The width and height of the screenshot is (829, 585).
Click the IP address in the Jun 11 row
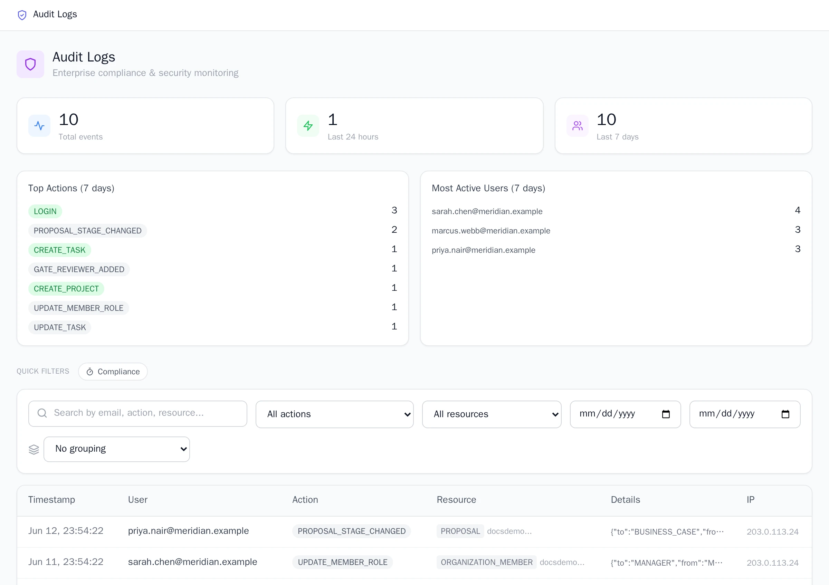(772, 563)
